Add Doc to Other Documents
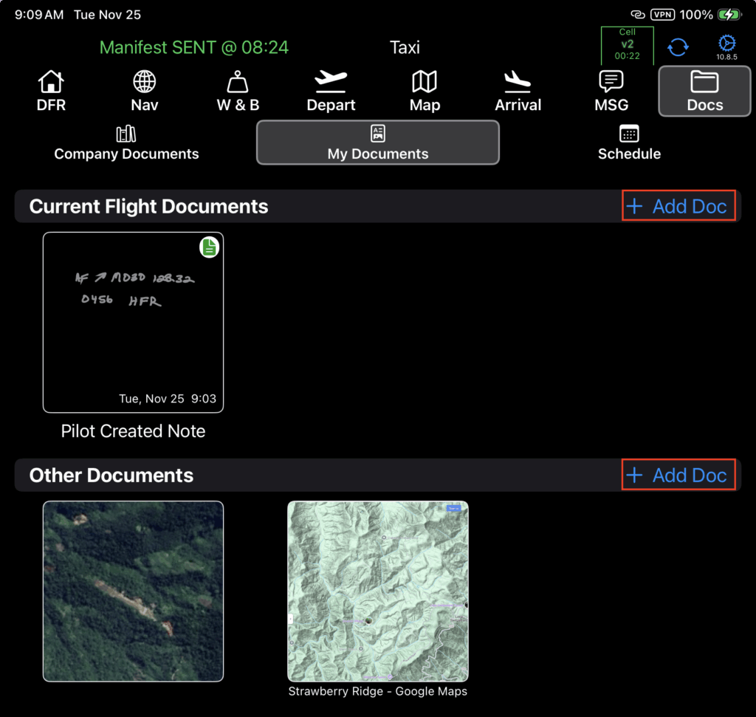Screen dimensions: 756x717 click(x=678, y=476)
